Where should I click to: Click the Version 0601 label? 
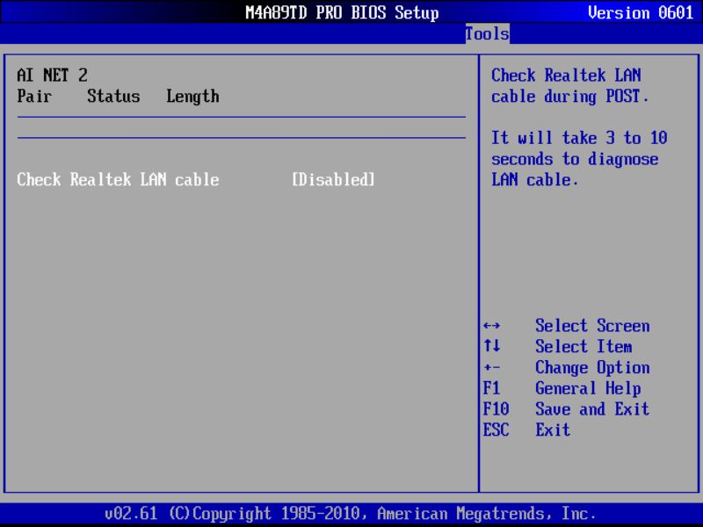tap(641, 12)
